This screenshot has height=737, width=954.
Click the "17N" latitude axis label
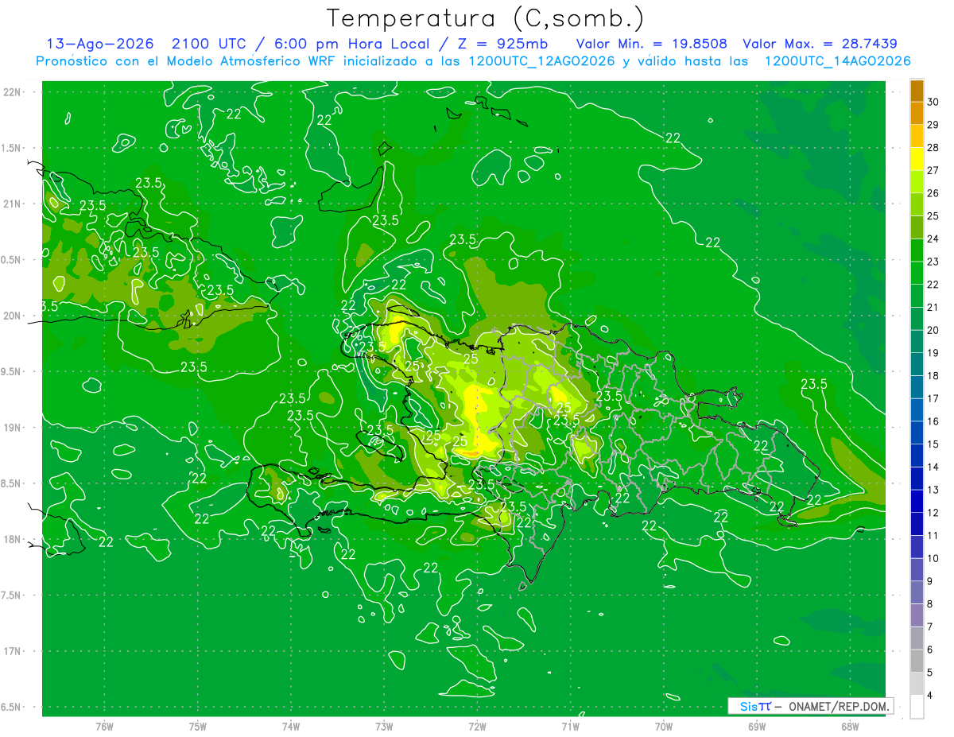pyautogui.click(x=13, y=651)
